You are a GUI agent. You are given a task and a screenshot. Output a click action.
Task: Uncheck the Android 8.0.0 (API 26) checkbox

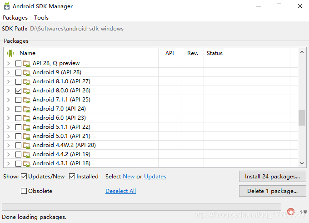pyautogui.click(x=18, y=91)
